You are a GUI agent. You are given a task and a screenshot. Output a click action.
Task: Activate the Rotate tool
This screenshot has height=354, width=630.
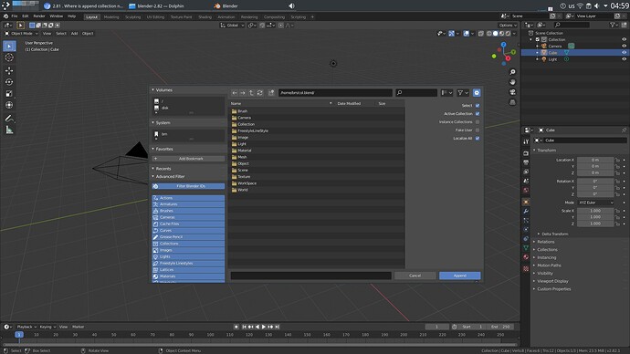(9, 82)
